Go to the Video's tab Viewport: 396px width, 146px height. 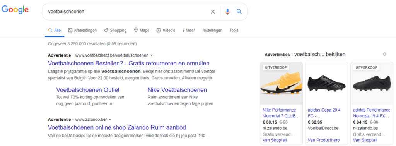coord(166,30)
